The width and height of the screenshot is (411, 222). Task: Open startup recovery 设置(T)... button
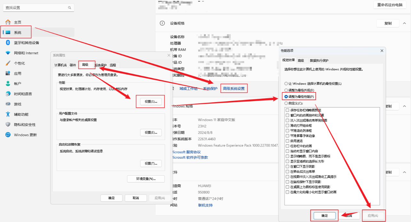[151, 163]
